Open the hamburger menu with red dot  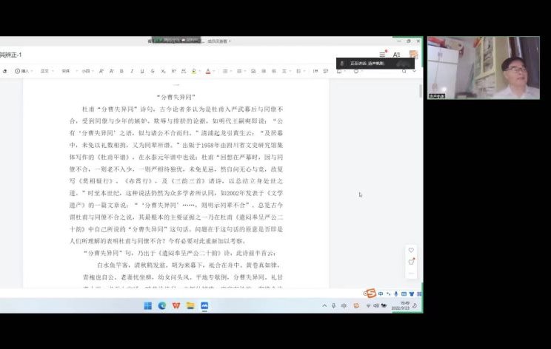pyautogui.click(x=382, y=55)
